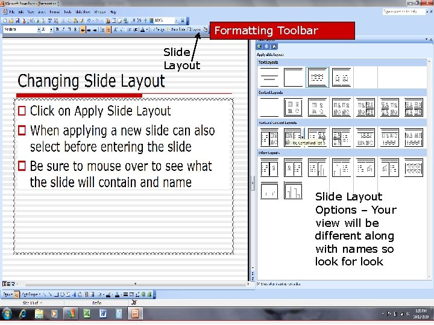Toggle Underline formatting
The height and width of the screenshot is (325, 434).
pyautogui.click(x=69, y=29)
